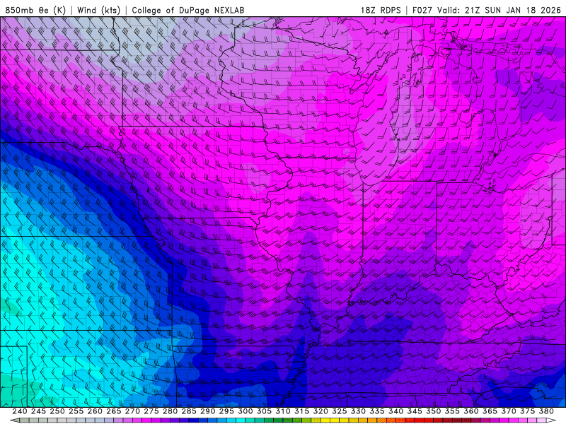The image size is (566, 424).
Task: Click the 340 value on the color scale
Action: [395, 411]
